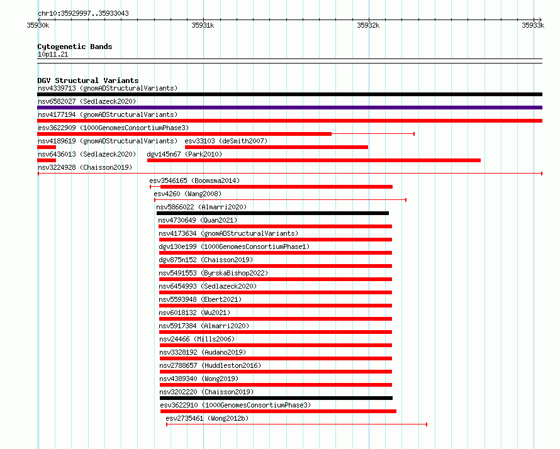Click the nsv3224928 Chaisson2019 label
Screen dimensions: 560x449
tap(85, 167)
